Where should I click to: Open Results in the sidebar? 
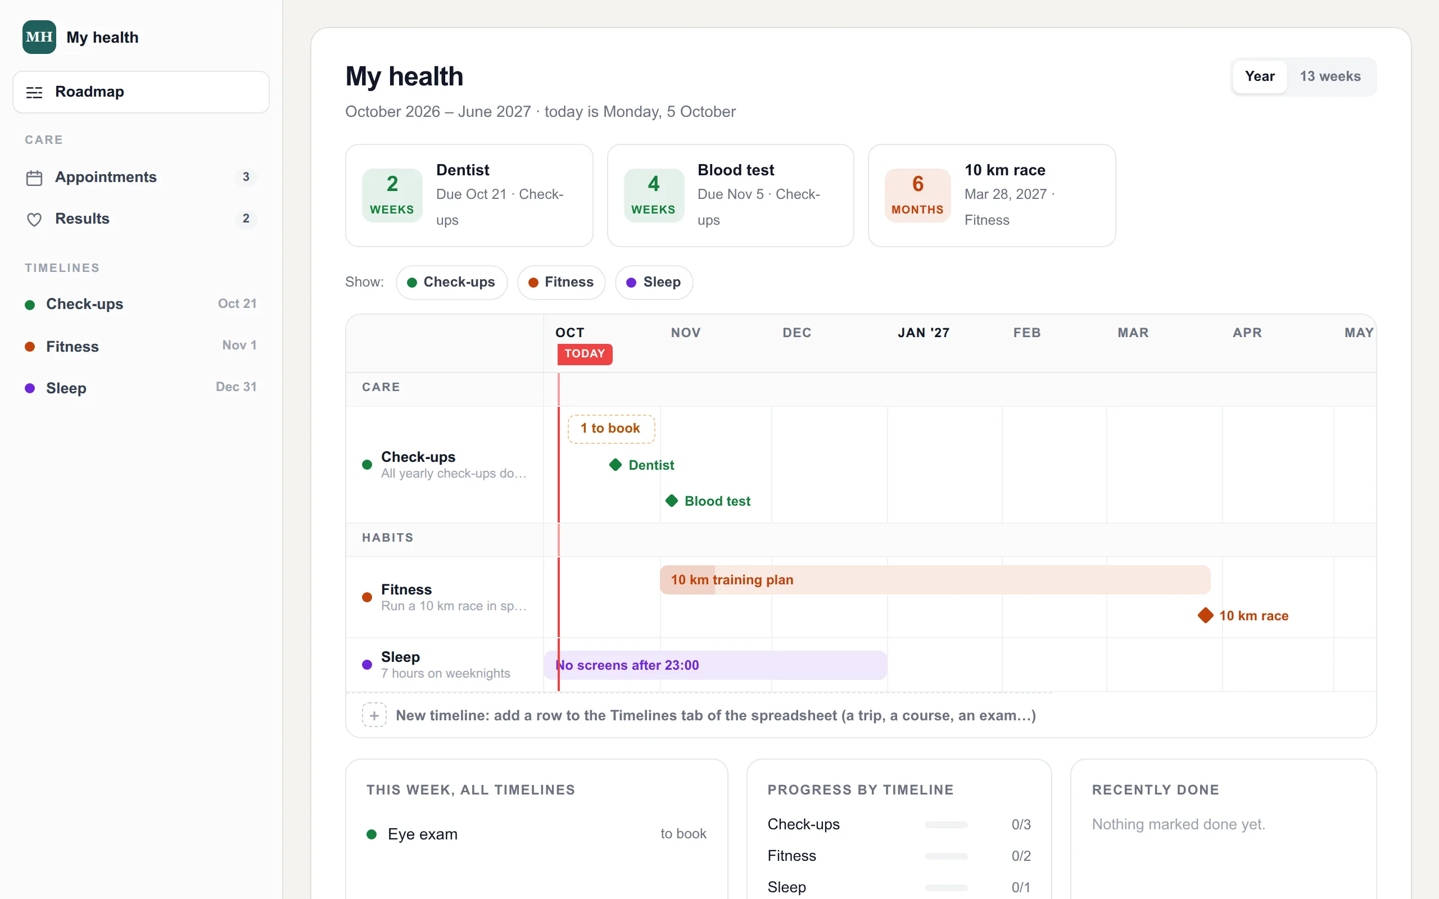point(141,219)
